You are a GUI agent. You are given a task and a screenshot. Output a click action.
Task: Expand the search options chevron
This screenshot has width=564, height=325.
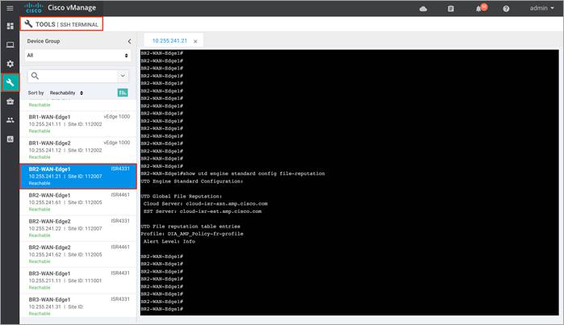coord(123,76)
